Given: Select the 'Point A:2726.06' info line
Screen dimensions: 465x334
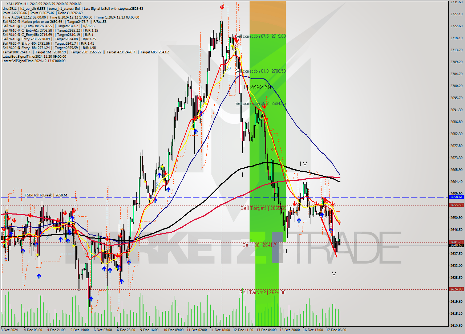Looking at the screenshot, I should coord(43,13).
